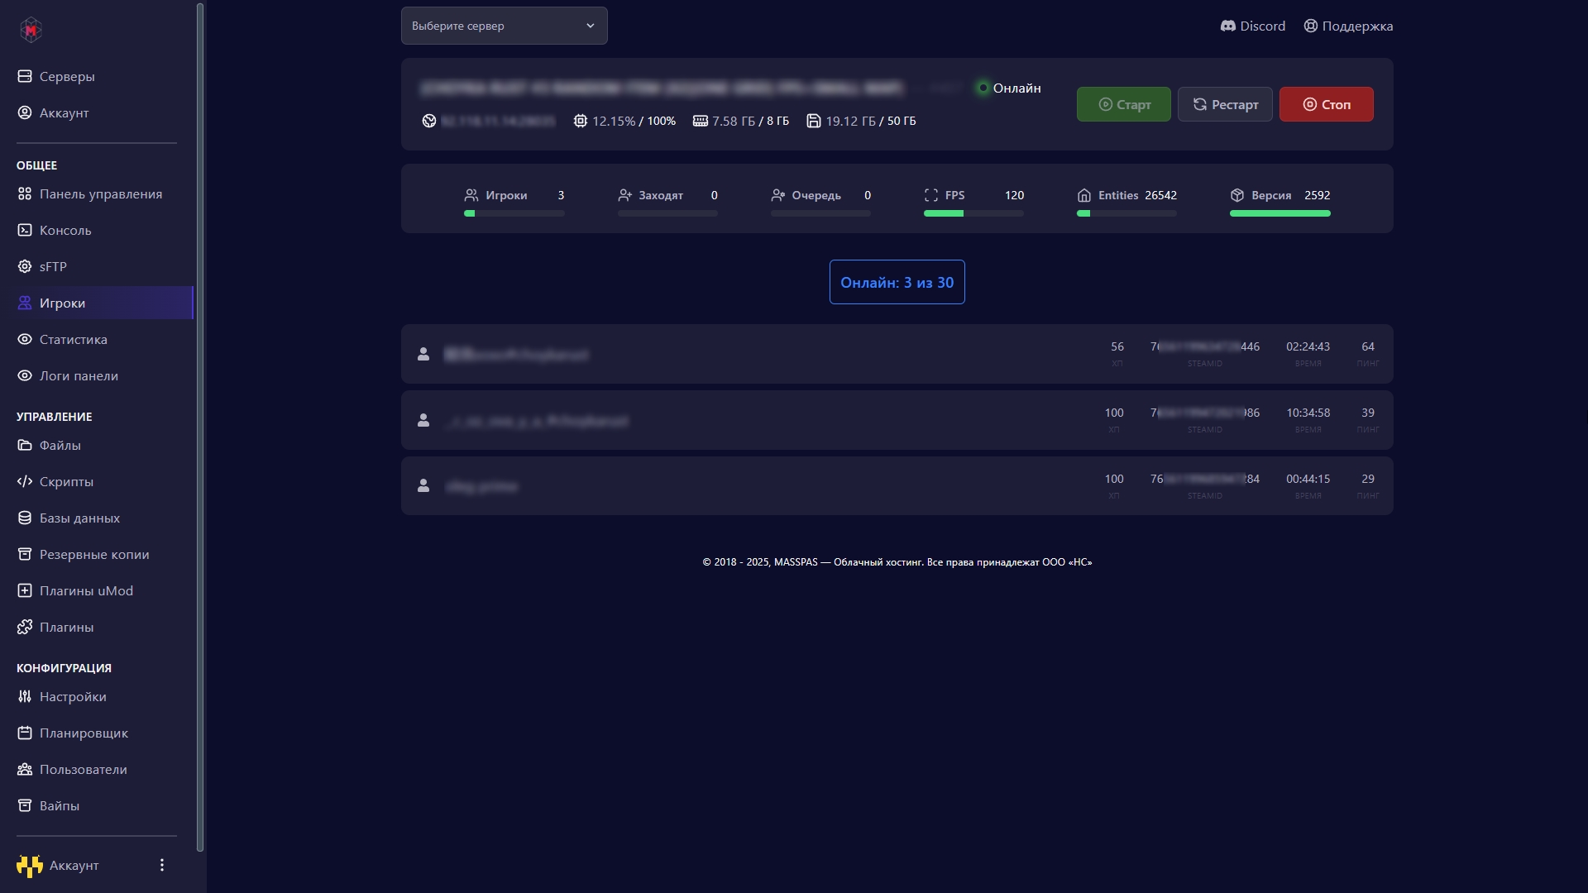The image size is (1588, 893).
Task: Open the Консоль sidebar item
Action: coord(65,230)
